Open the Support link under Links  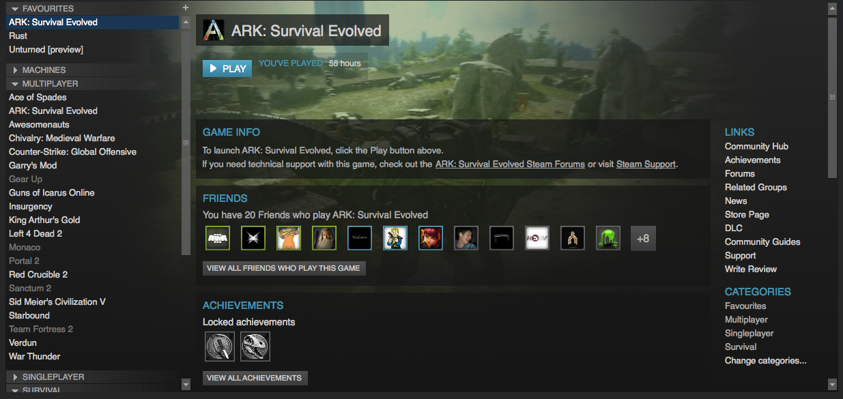tap(741, 256)
